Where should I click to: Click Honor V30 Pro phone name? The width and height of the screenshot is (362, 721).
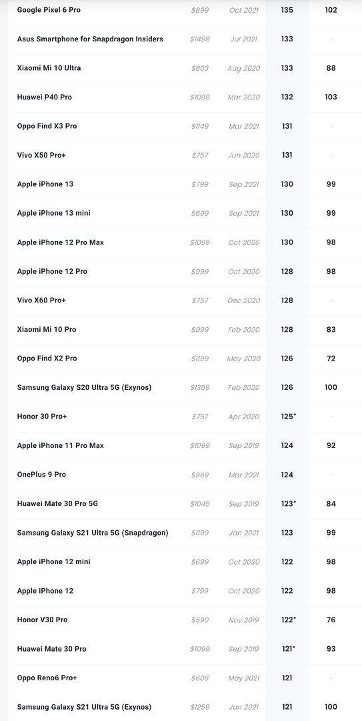[x=42, y=620]
